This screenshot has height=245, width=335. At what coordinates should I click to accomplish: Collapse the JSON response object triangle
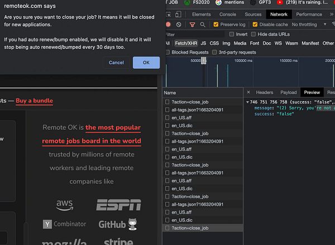247,102
